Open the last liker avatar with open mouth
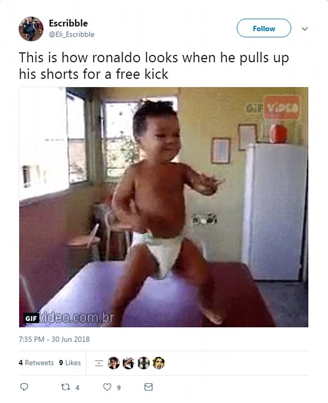The image size is (328, 403). pyautogui.click(x=159, y=363)
